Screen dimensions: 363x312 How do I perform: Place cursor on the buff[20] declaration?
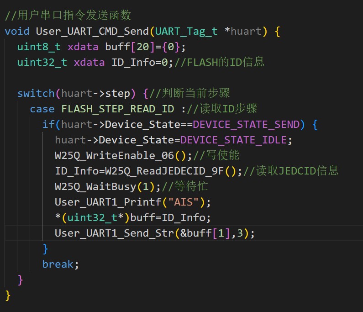point(123,47)
